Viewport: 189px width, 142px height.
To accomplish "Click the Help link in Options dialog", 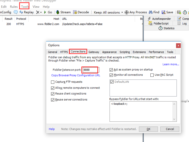I will click(52, 129).
